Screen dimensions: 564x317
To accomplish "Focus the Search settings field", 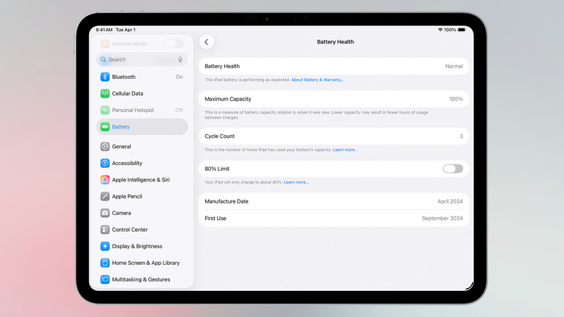I will click(x=142, y=59).
